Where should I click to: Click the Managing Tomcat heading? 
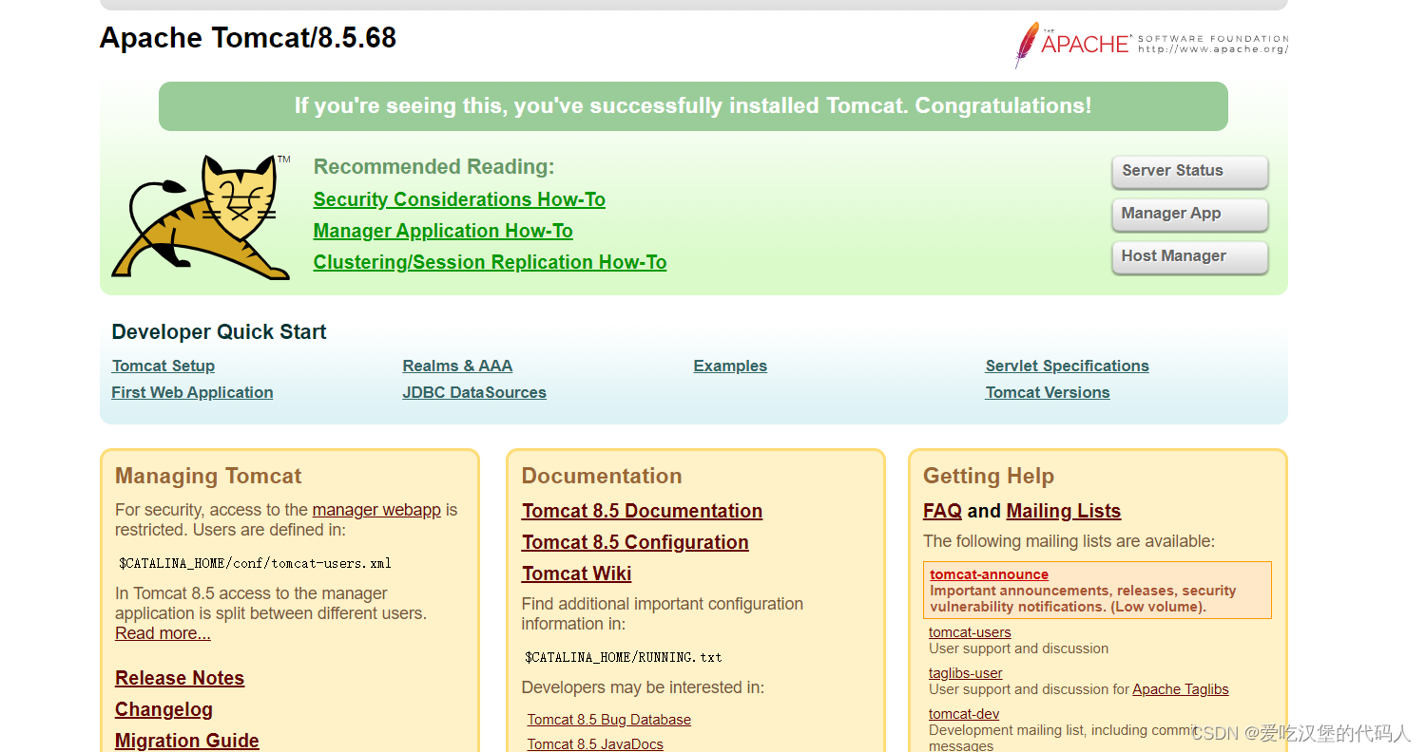coord(208,477)
